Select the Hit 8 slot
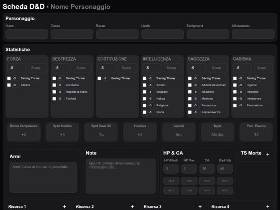This screenshot has height=210, width=280. coord(225,190)
